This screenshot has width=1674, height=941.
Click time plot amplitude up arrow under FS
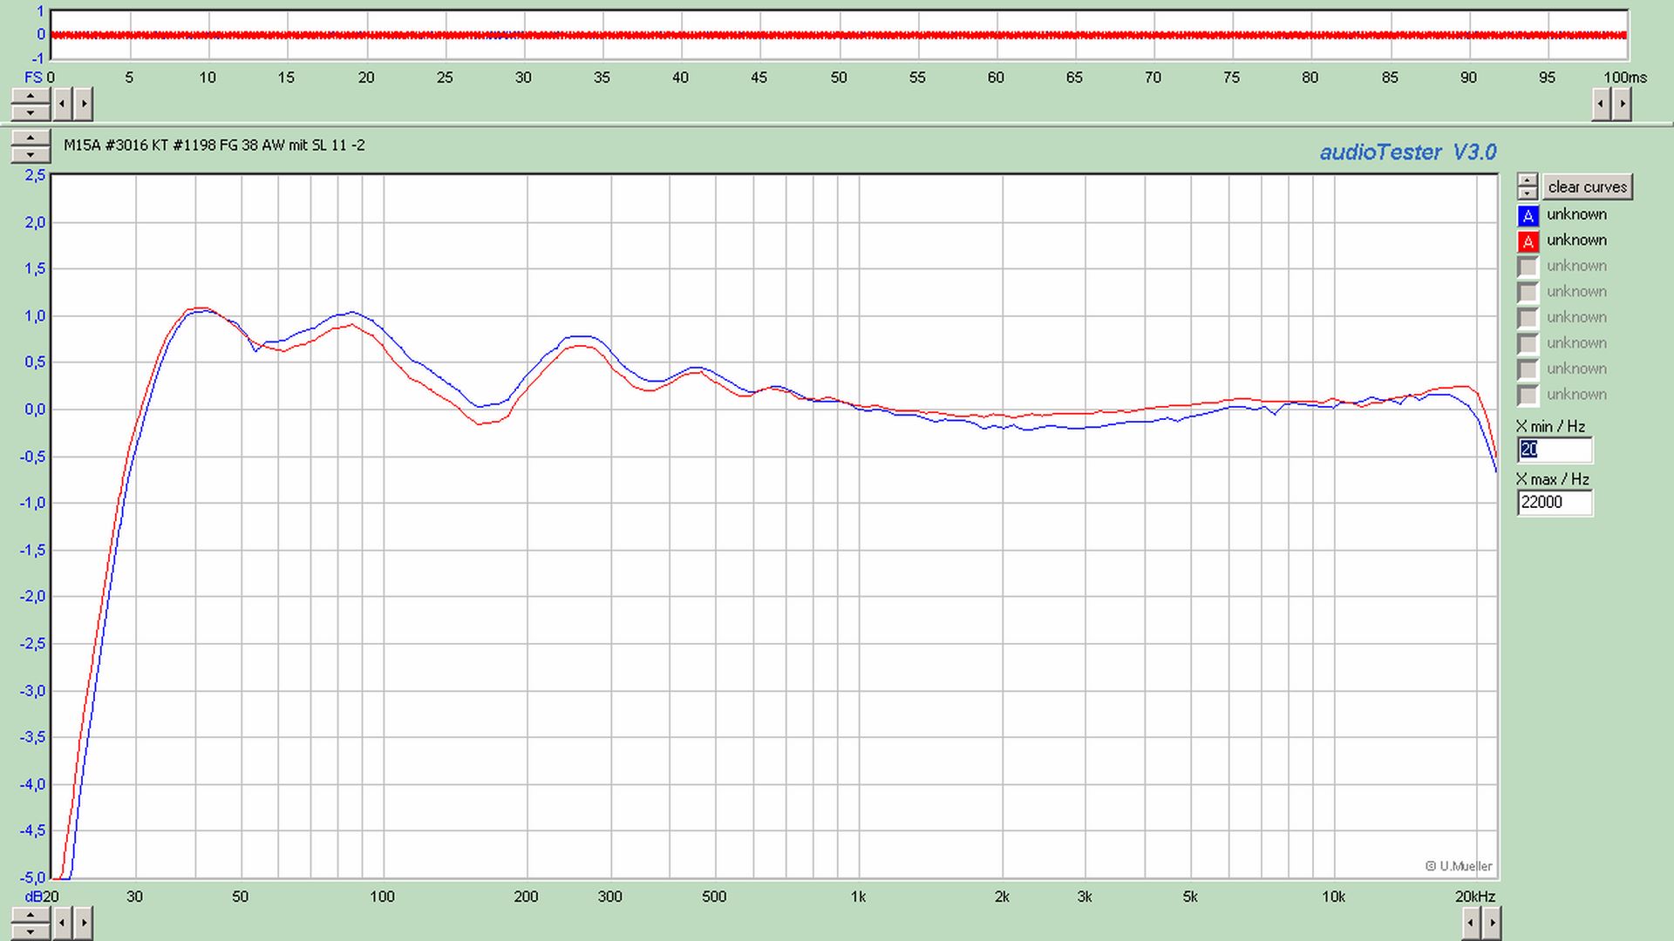(31, 96)
